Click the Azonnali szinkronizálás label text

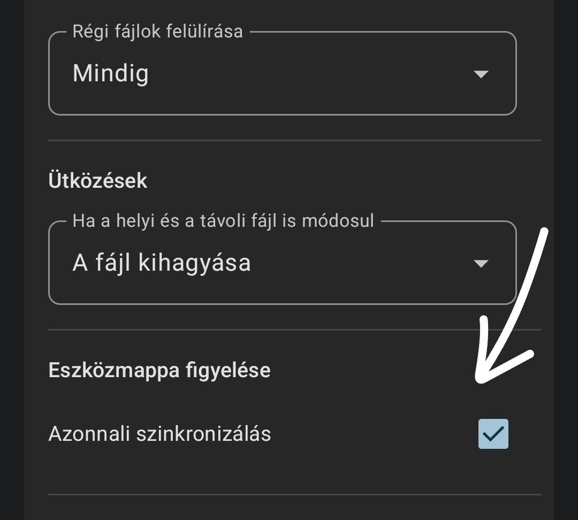(x=159, y=434)
